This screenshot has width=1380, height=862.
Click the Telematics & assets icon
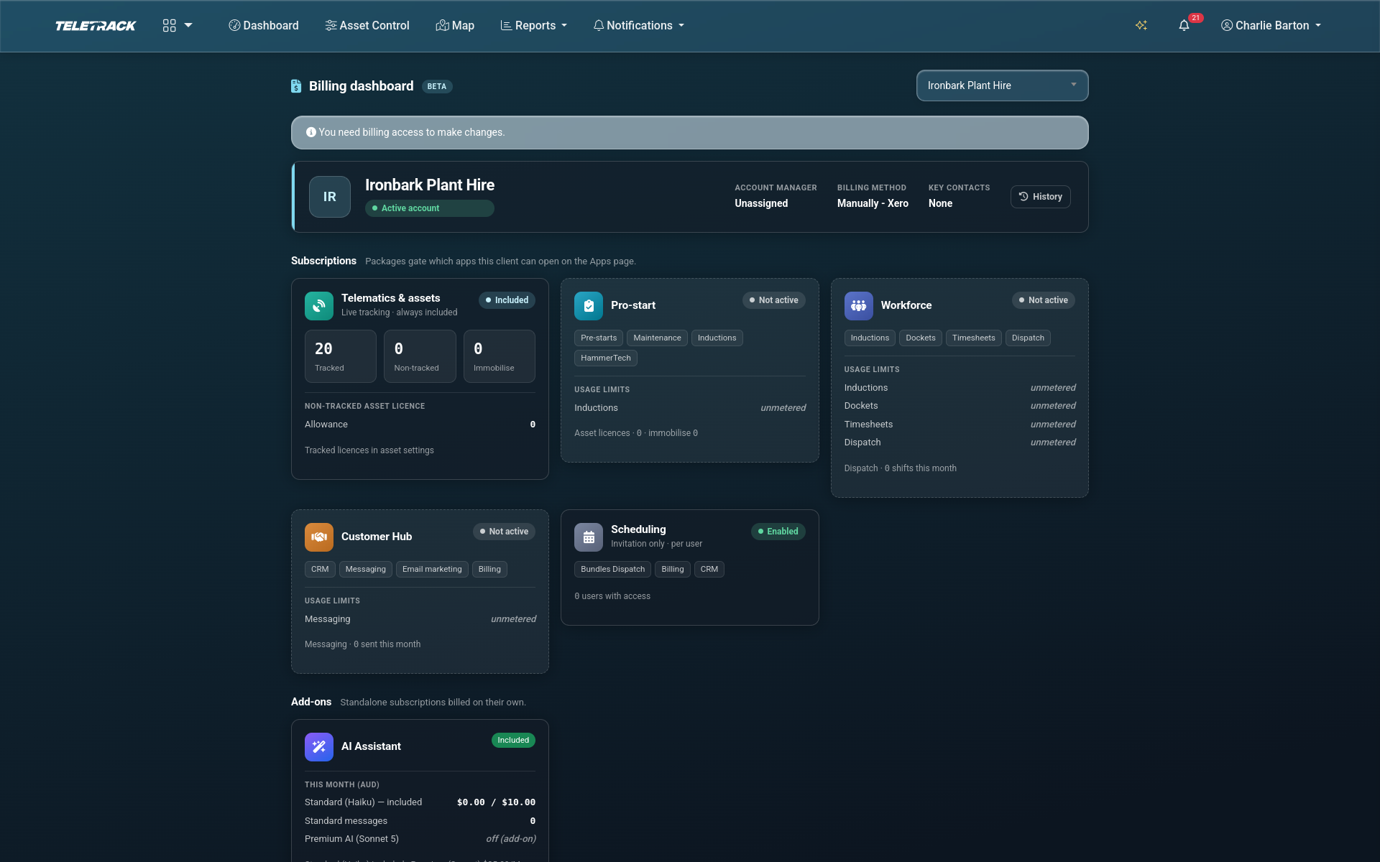pos(319,305)
